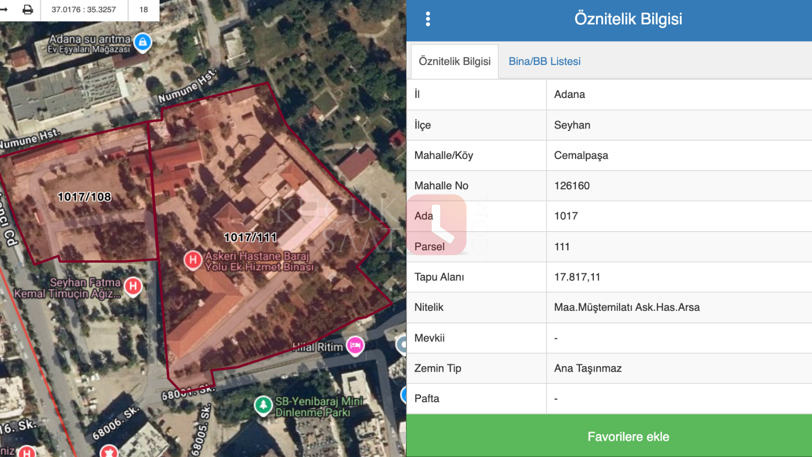Select parcel 1017/108 on map
Screen dimensions: 812x457
point(84,197)
